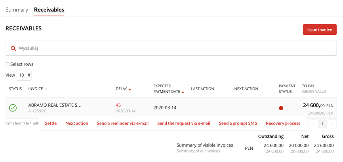Switch to the Summary tab

17,9
